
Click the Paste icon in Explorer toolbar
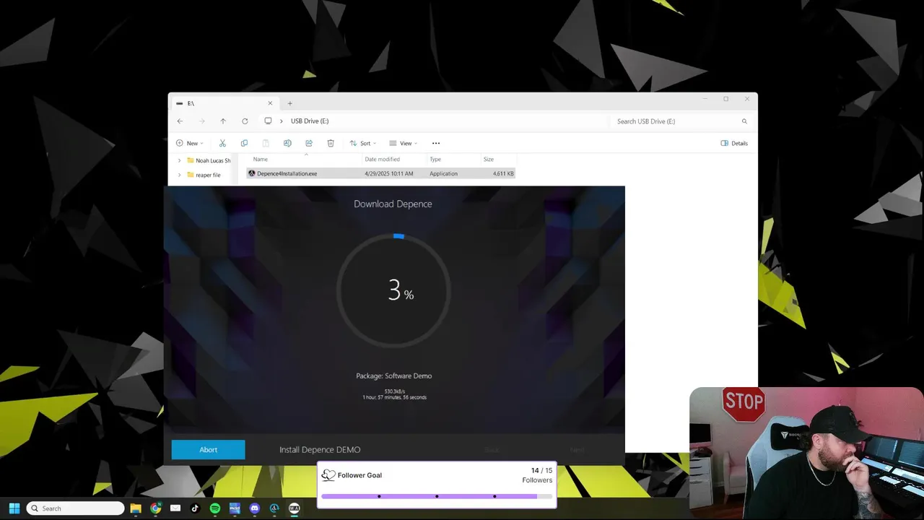[266, 143]
